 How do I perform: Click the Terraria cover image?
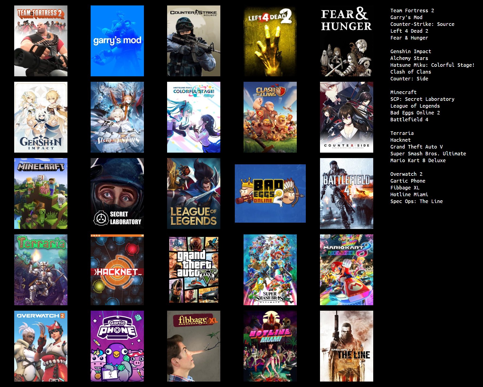[41, 270]
